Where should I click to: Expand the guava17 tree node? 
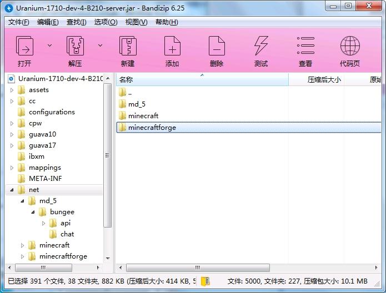click(12, 145)
